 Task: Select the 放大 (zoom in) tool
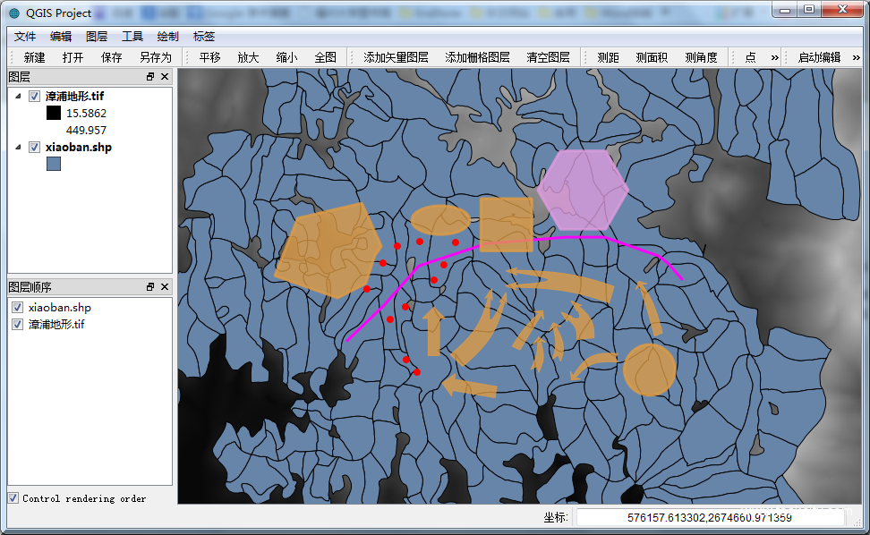[x=248, y=57]
